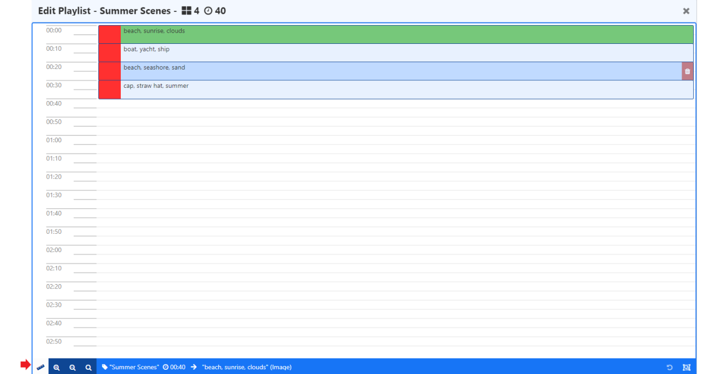
Task: Click the ruler timeline icon
Action: (x=41, y=367)
